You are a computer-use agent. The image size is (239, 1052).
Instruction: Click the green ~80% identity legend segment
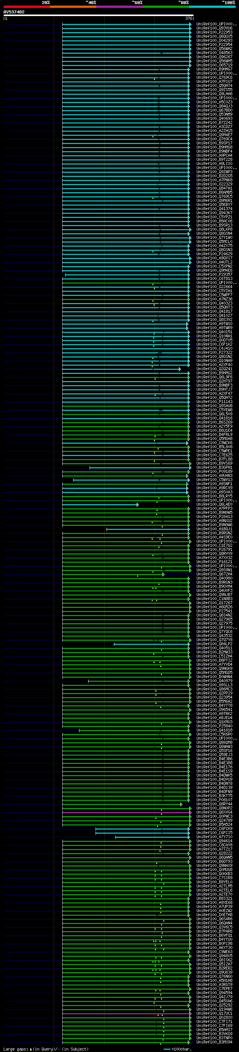(166, 7)
